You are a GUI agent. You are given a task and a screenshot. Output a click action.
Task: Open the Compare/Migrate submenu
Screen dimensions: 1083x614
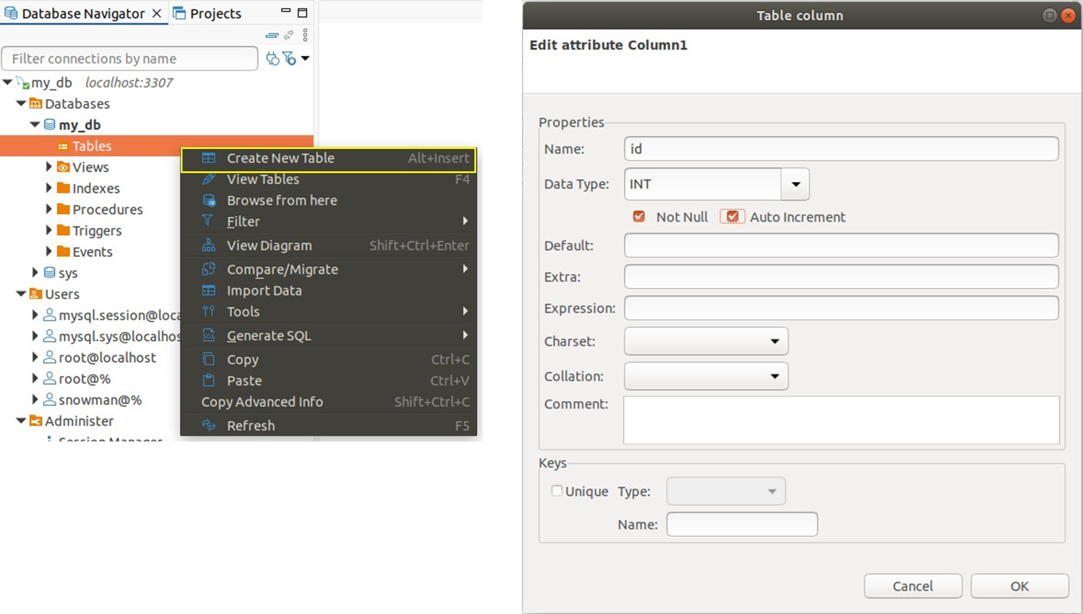328,270
